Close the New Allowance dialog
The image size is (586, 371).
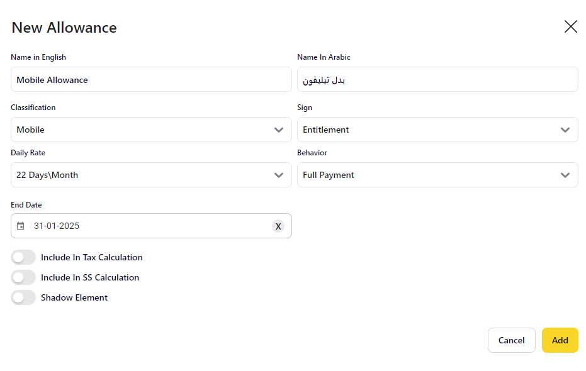point(570,26)
